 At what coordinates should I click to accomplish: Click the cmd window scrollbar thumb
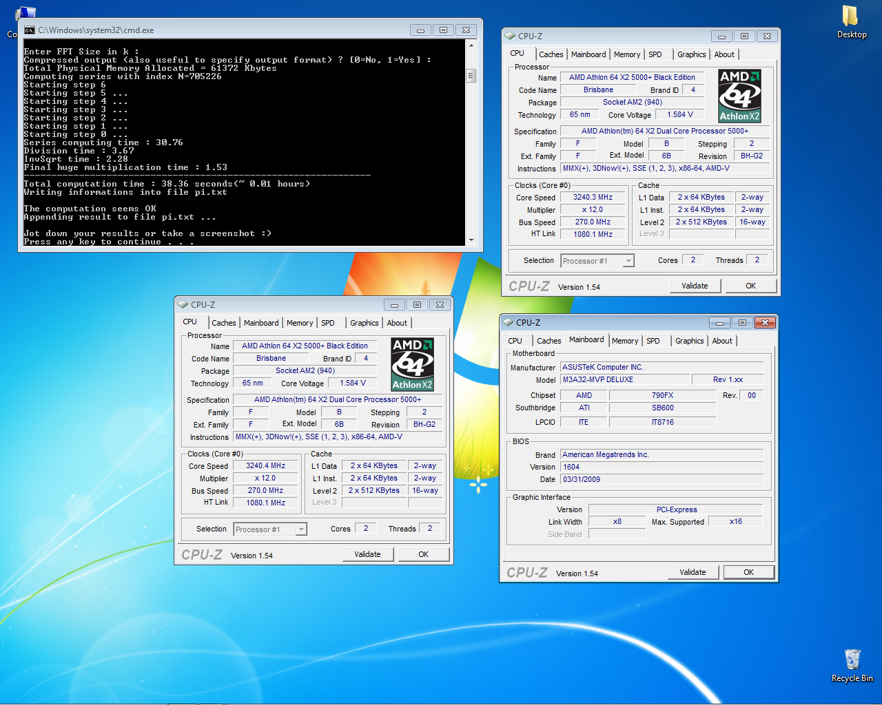coord(471,76)
